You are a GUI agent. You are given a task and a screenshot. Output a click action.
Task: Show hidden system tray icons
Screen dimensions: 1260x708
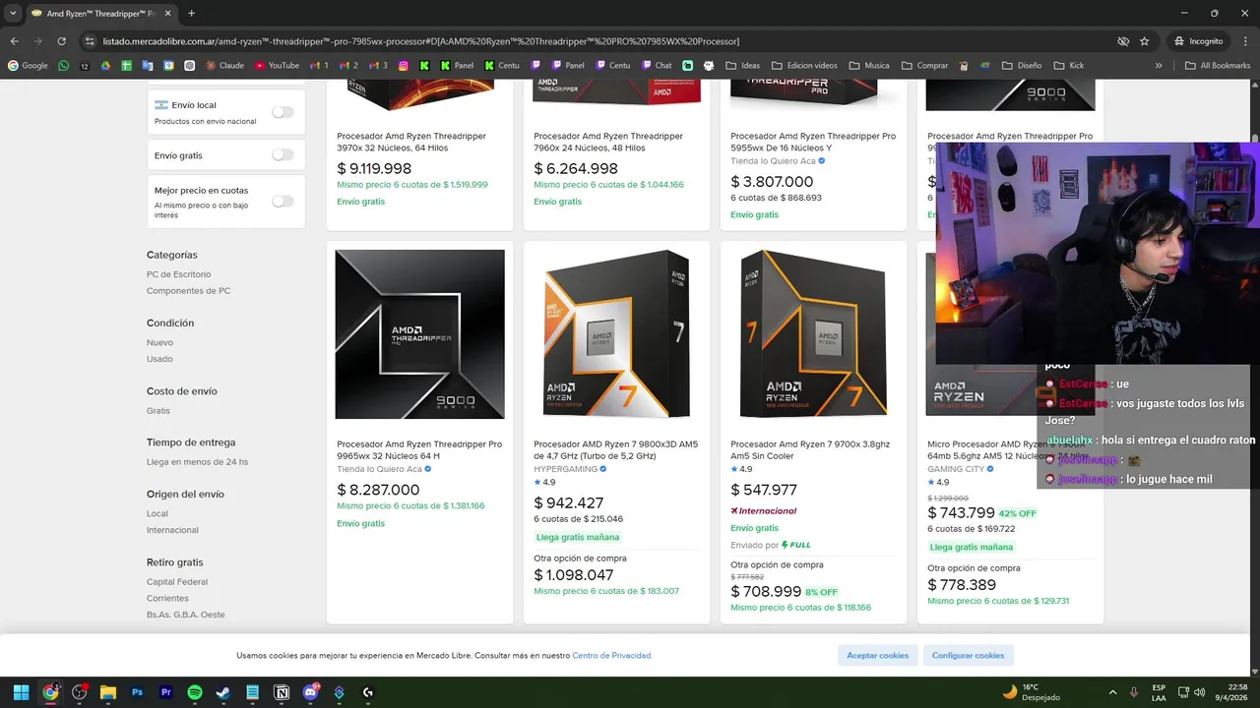[1112, 692]
